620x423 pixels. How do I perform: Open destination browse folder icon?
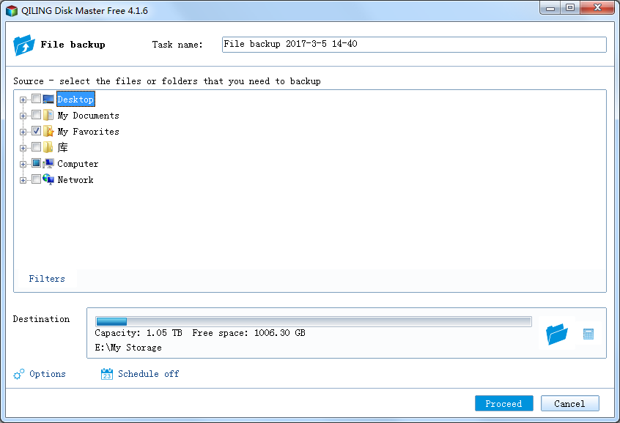tap(557, 334)
